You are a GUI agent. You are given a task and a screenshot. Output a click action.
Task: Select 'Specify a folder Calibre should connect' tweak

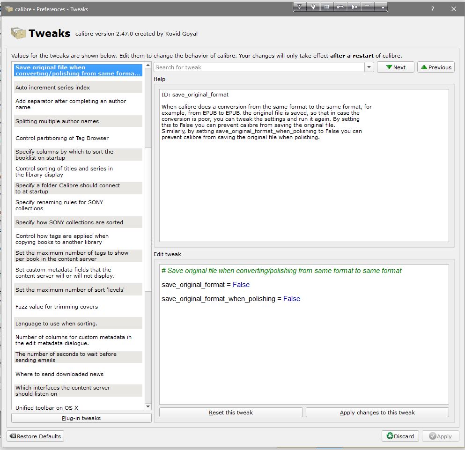pos(78,188)
